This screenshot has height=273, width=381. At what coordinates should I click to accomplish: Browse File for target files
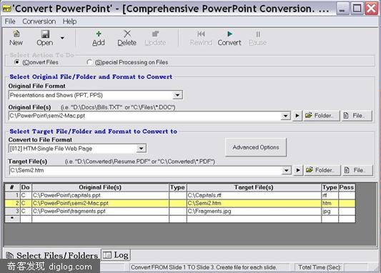(x=357, y=170)
